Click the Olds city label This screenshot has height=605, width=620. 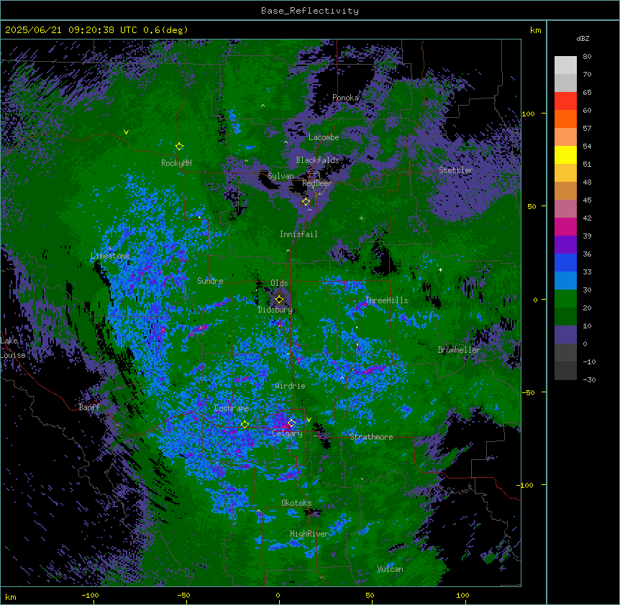pos(279,283)
